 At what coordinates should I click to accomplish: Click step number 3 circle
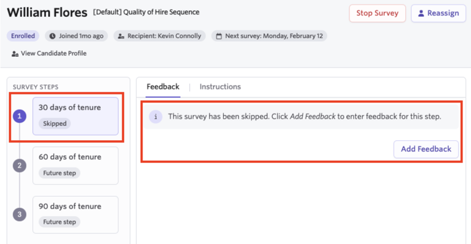pyautogui.click(x=20, y=215)
